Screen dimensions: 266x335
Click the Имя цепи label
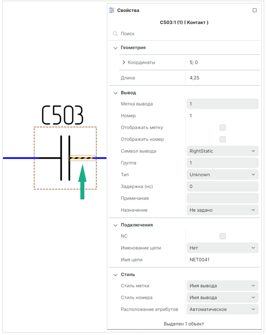click(x=131, y=260)
